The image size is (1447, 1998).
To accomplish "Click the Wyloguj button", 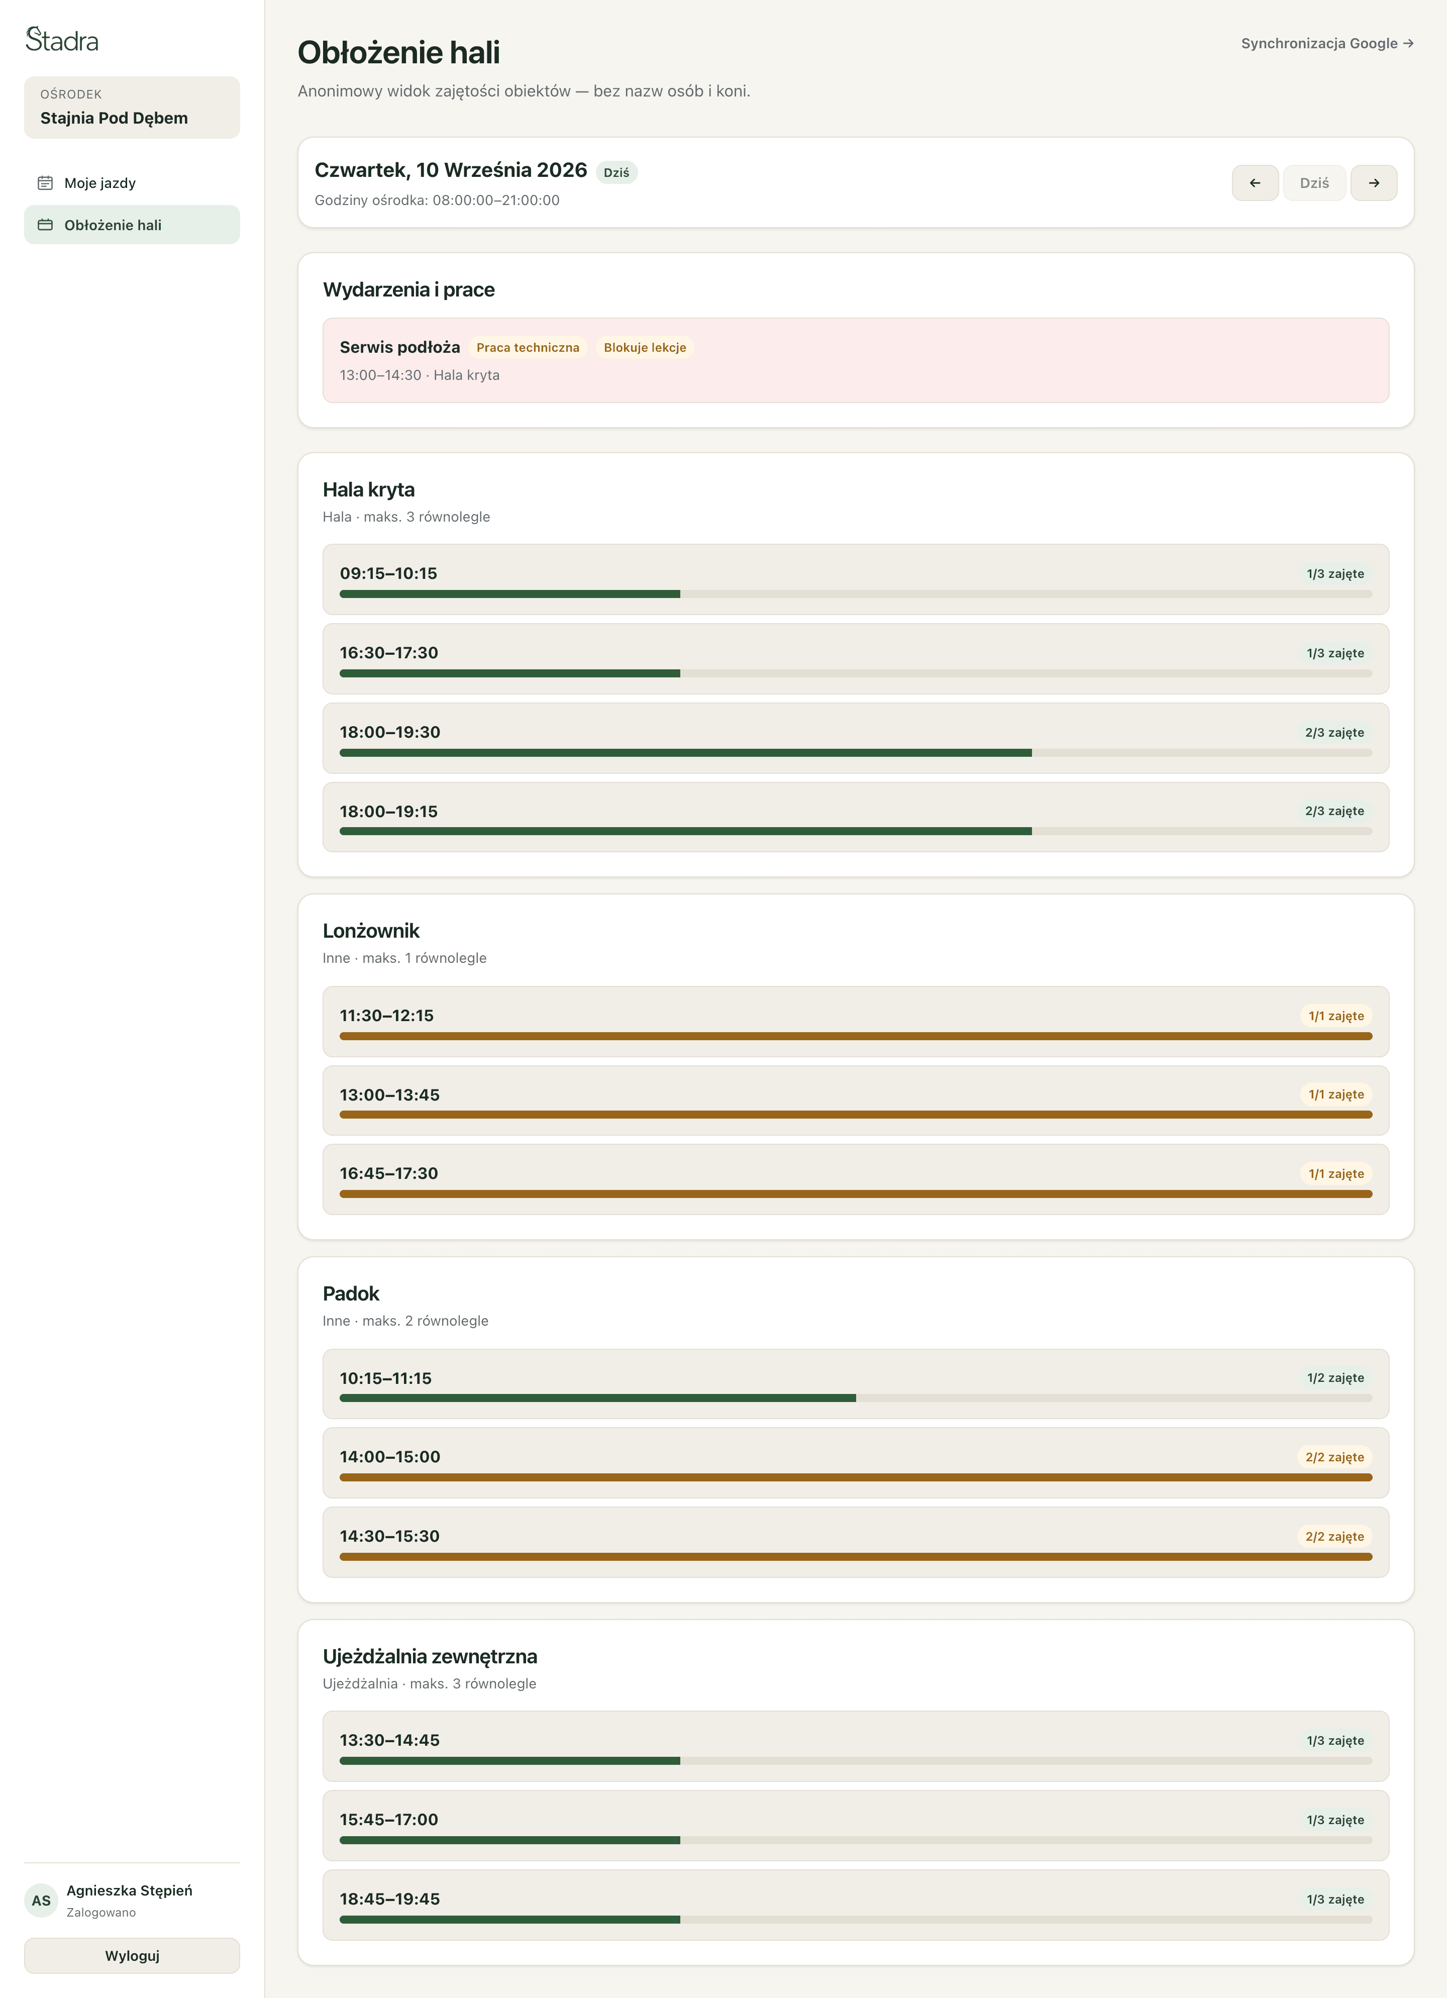I will click(x=132, y=1956).
